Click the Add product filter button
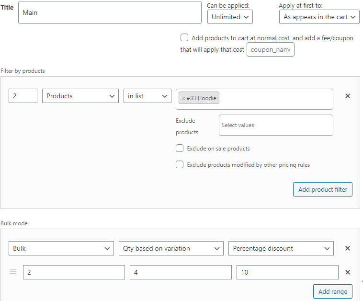The height and width of the screenshot is (301, 363). pyautogui.click(x=323, y=189)
